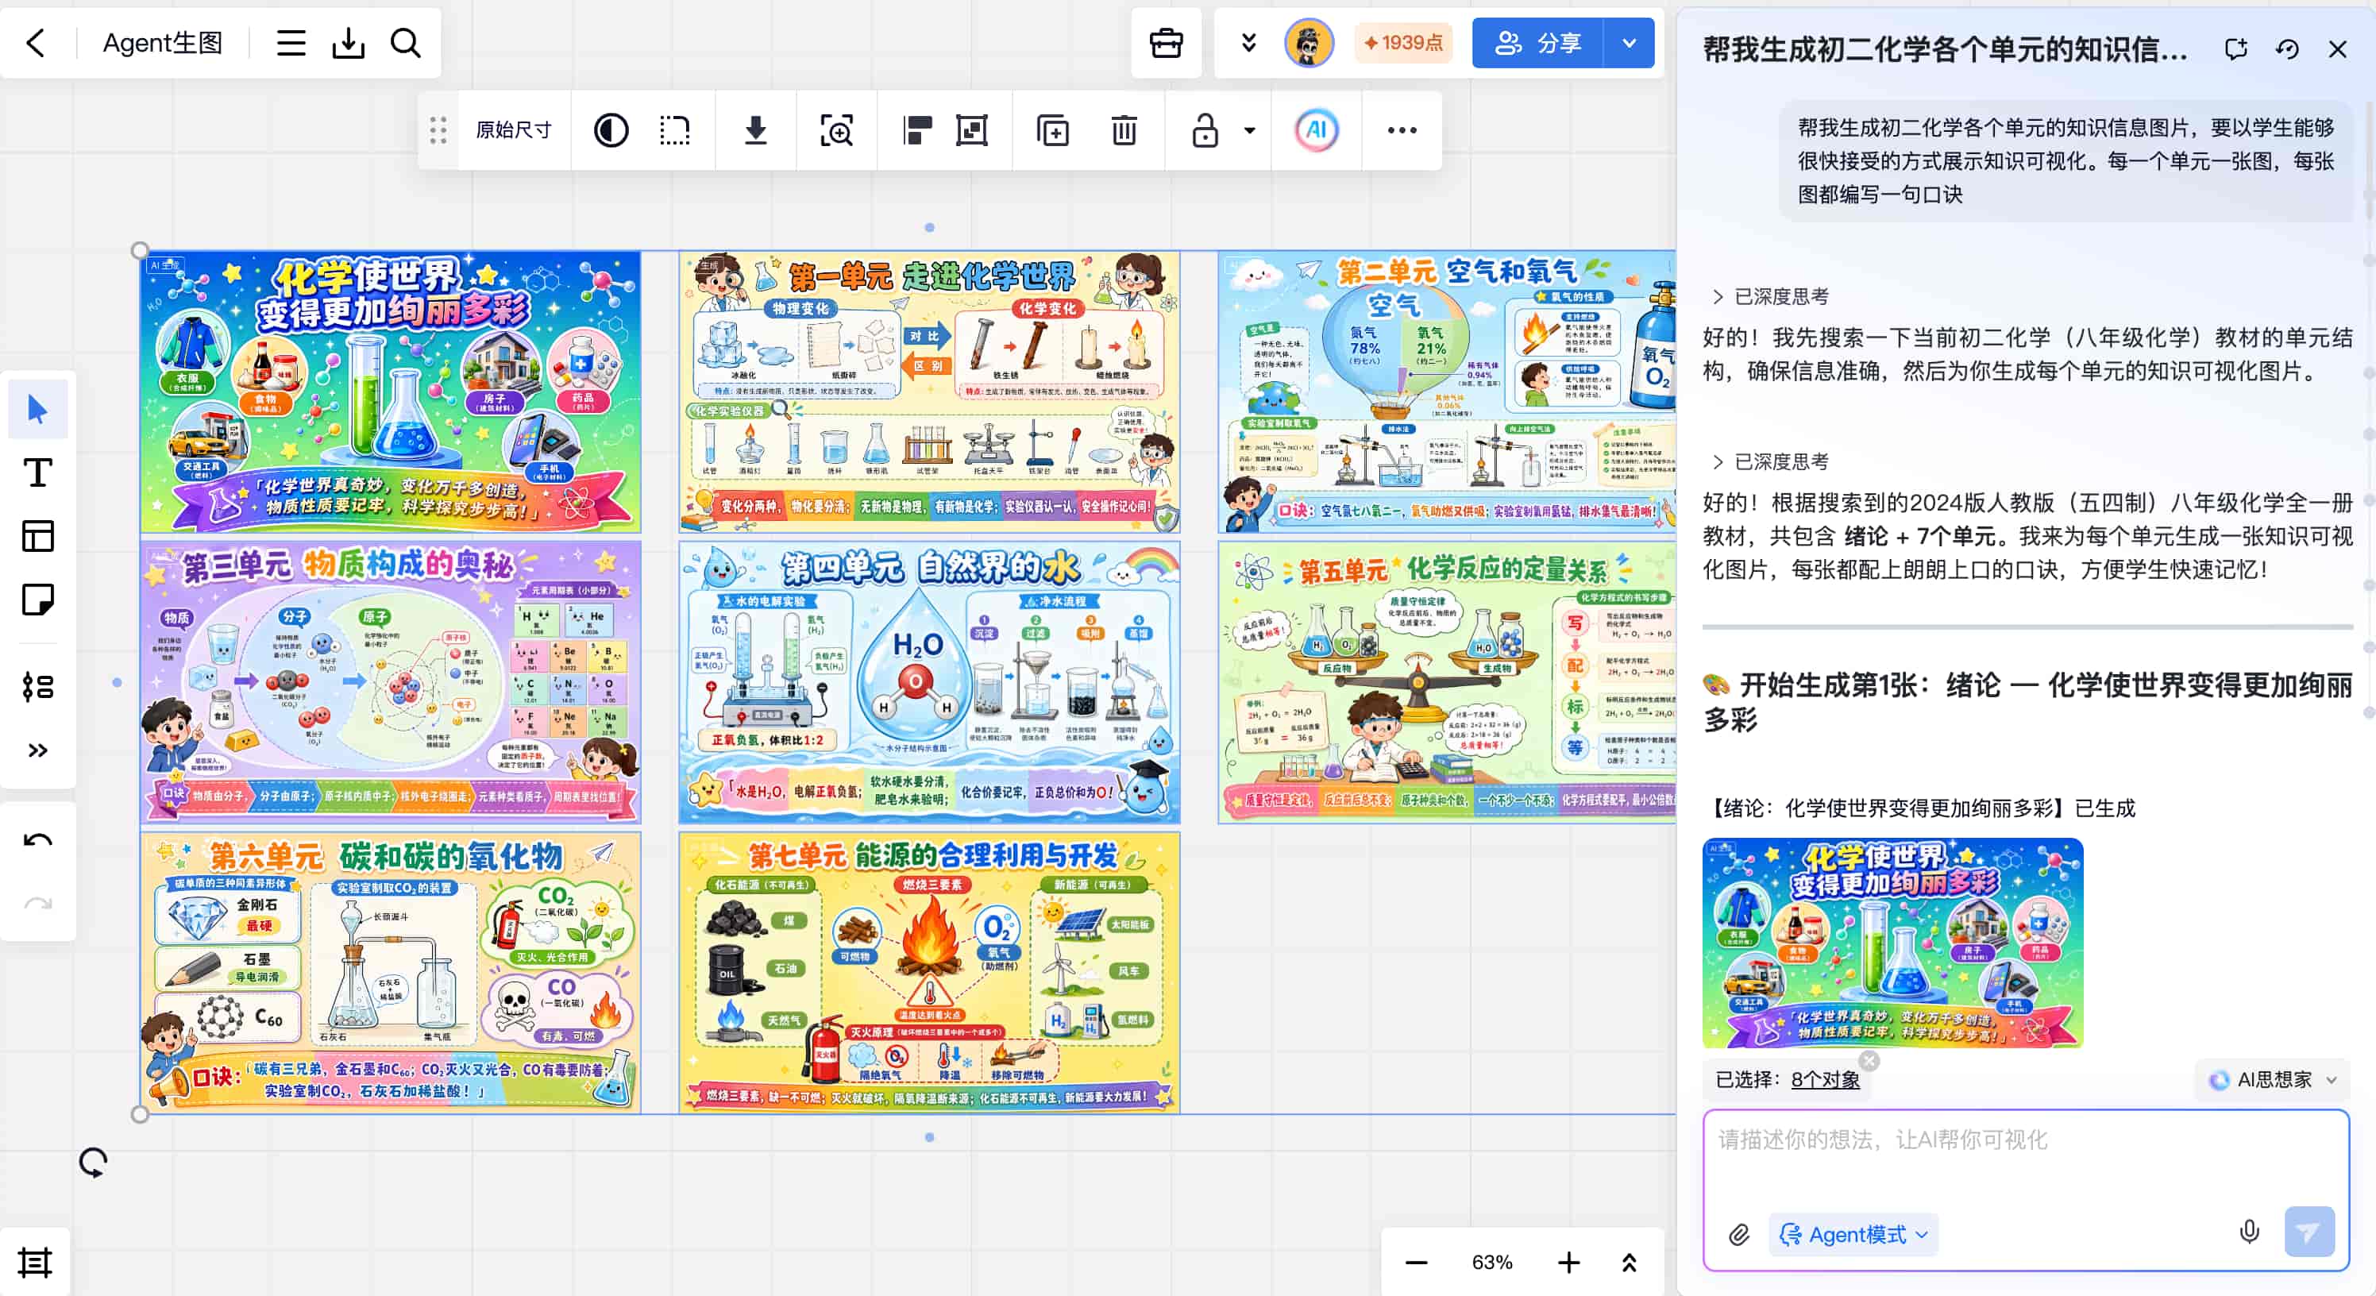Click the 8个对象 link
The height and width of the screenshot is (1296, 2376).
tap(1826, 1079)
